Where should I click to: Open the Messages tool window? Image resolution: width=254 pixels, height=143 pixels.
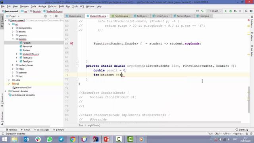(42, 130)
